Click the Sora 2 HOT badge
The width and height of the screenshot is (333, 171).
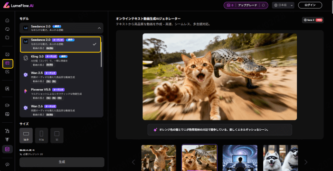click(x=313, y=20)
